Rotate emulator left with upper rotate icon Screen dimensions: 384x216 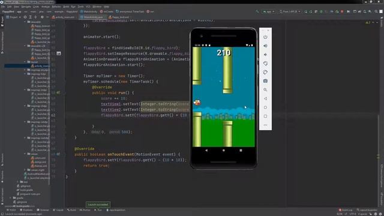tap(265, 64)
